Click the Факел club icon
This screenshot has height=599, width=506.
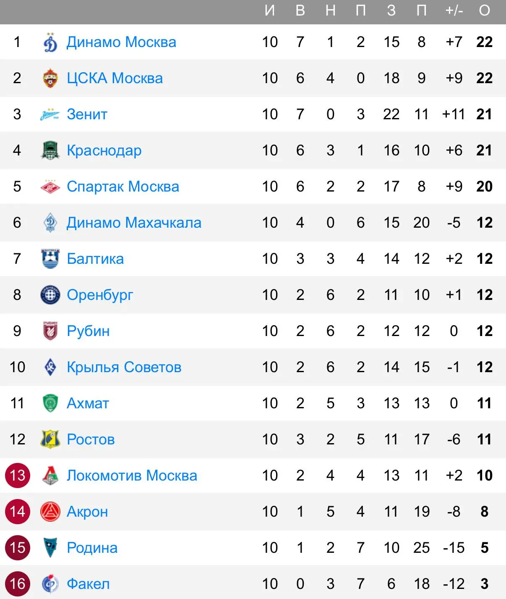50,584
